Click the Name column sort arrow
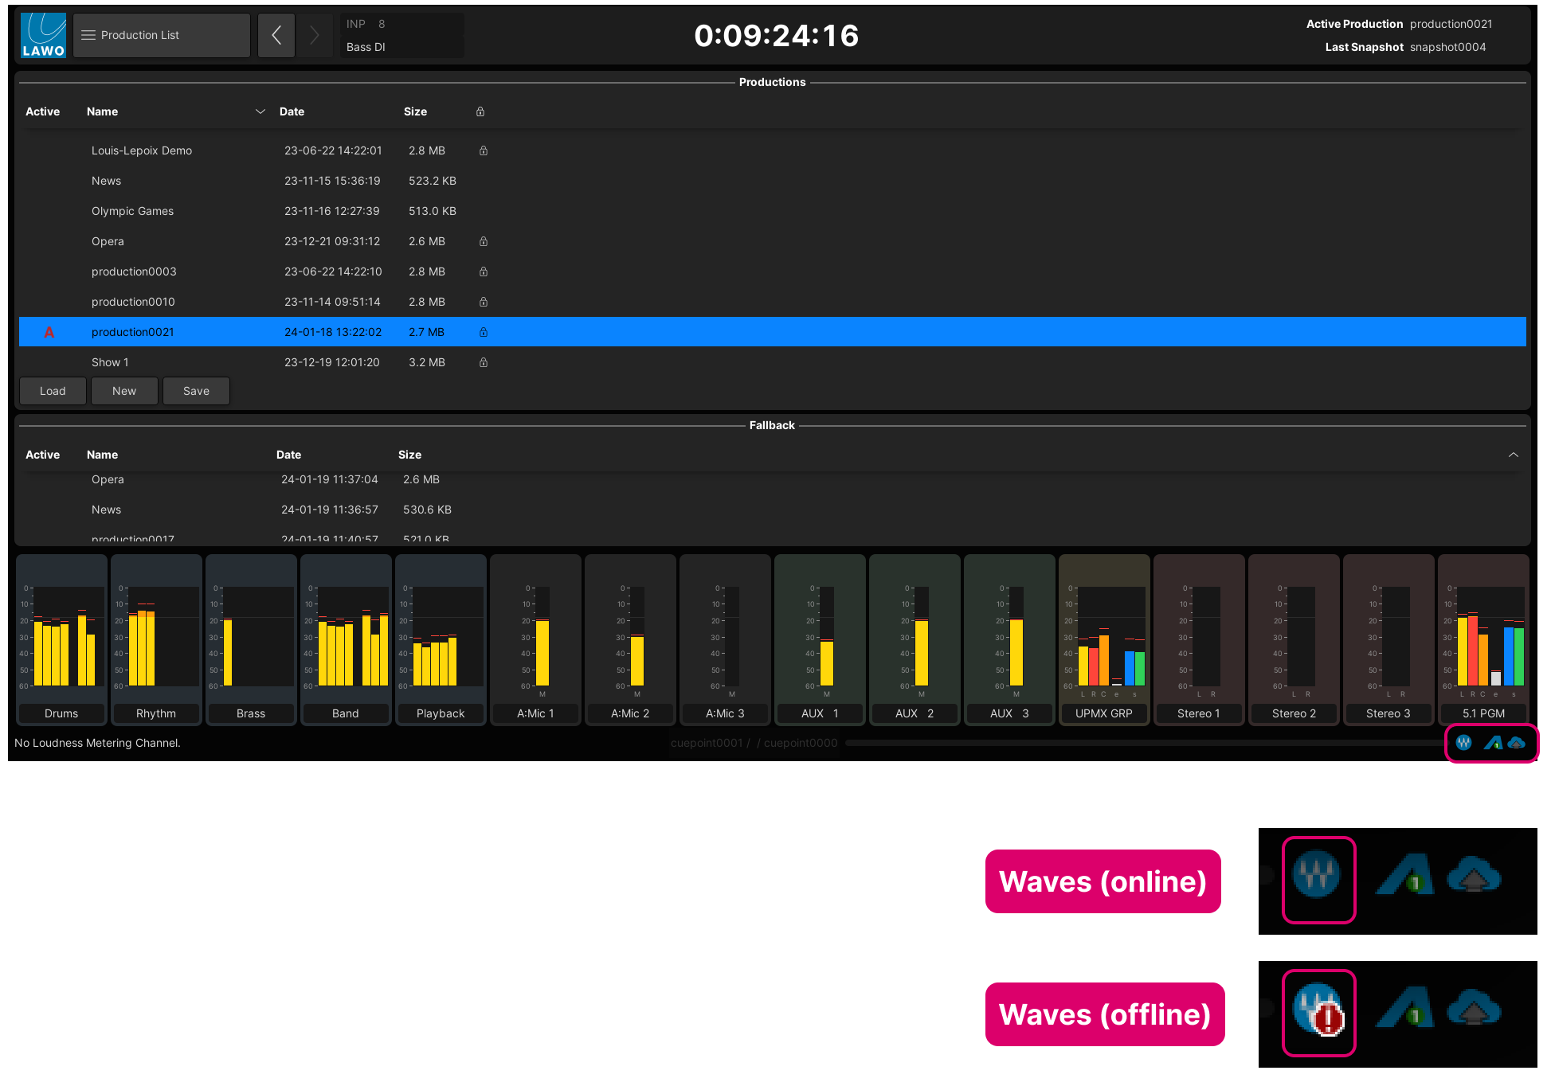 coord(260,111)
